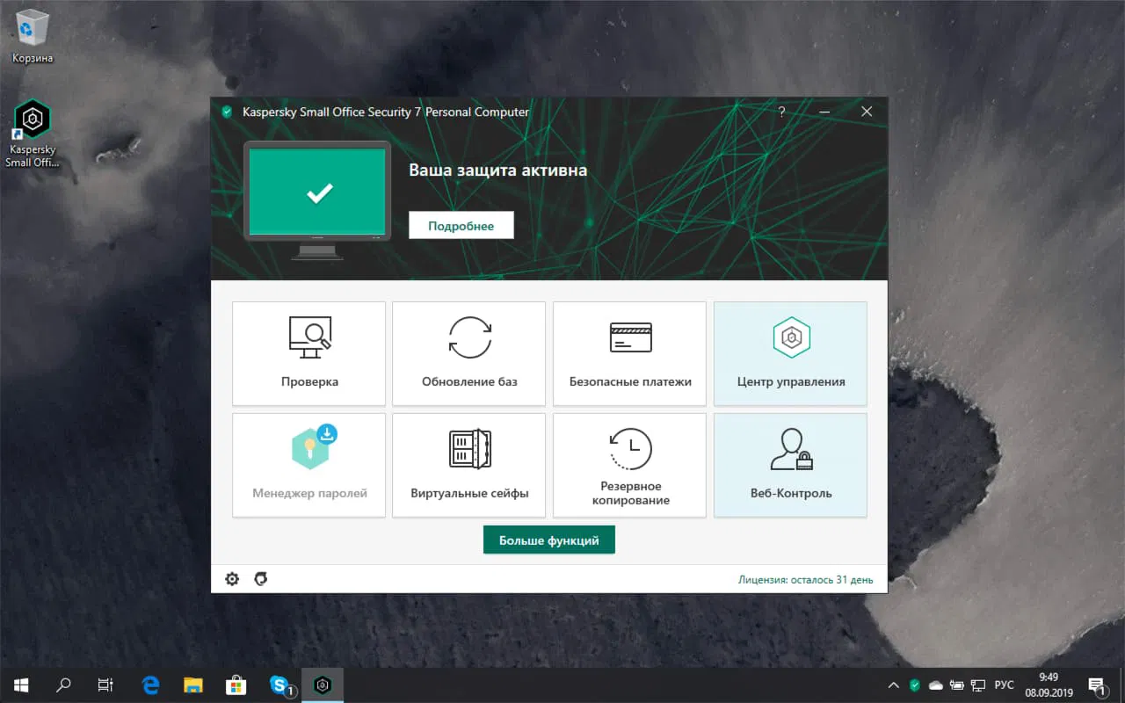Viewport: 1125px width, 703px height.
Task: Open Центр управления (Management Center)
Action: pyautogui.click(x=790, y=353)
